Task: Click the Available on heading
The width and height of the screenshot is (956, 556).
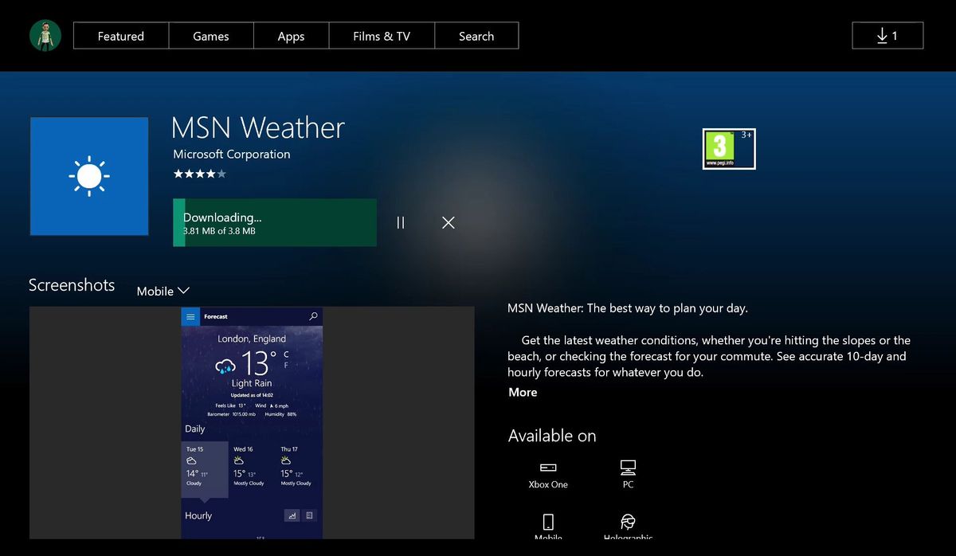Action: tap(552, 436)
